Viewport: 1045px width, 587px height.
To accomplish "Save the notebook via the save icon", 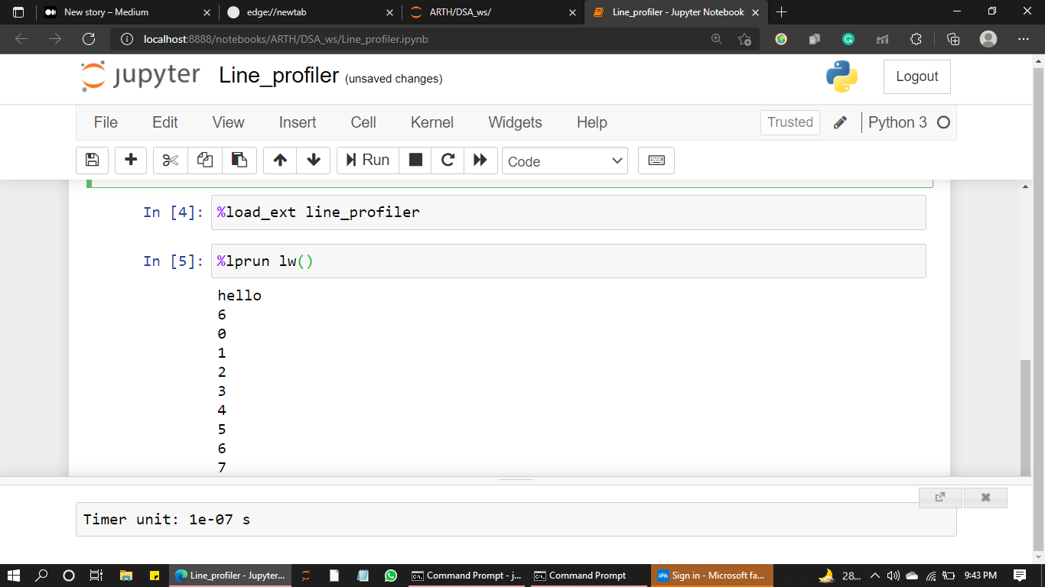I will click(x=92, y=161).
